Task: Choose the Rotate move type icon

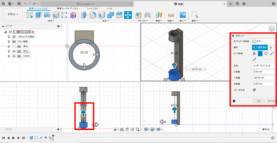Action: (266, 54)
